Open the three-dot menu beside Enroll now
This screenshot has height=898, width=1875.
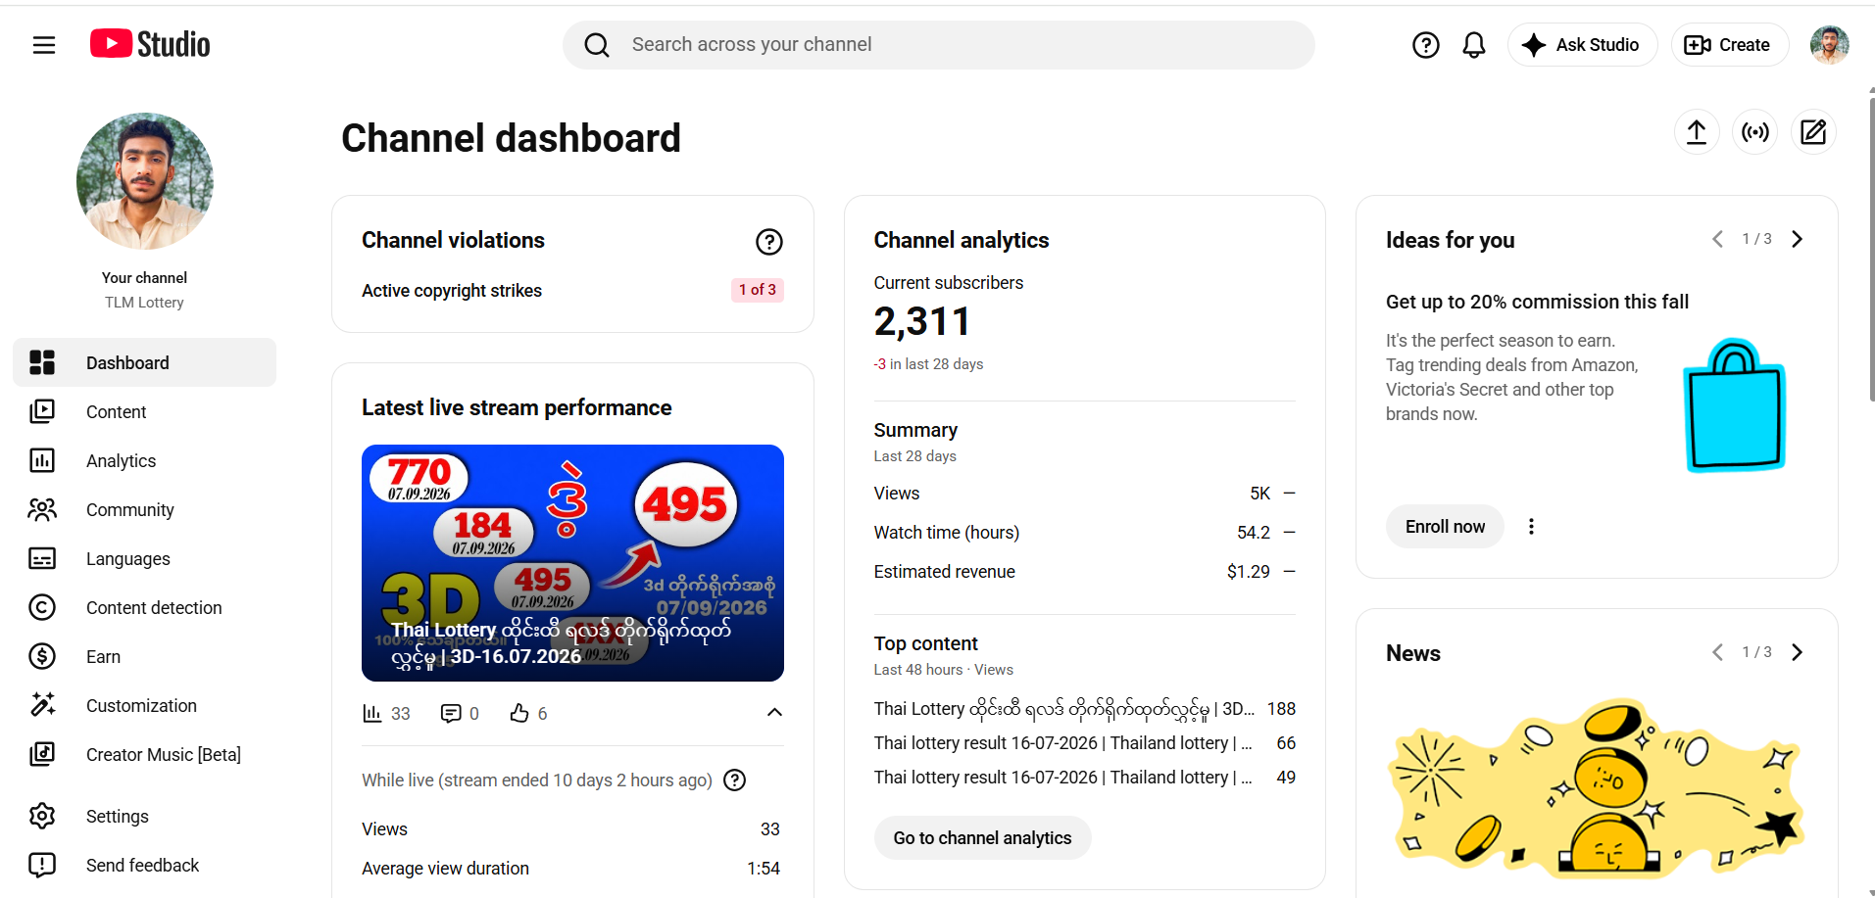(x=1531, y=527)
